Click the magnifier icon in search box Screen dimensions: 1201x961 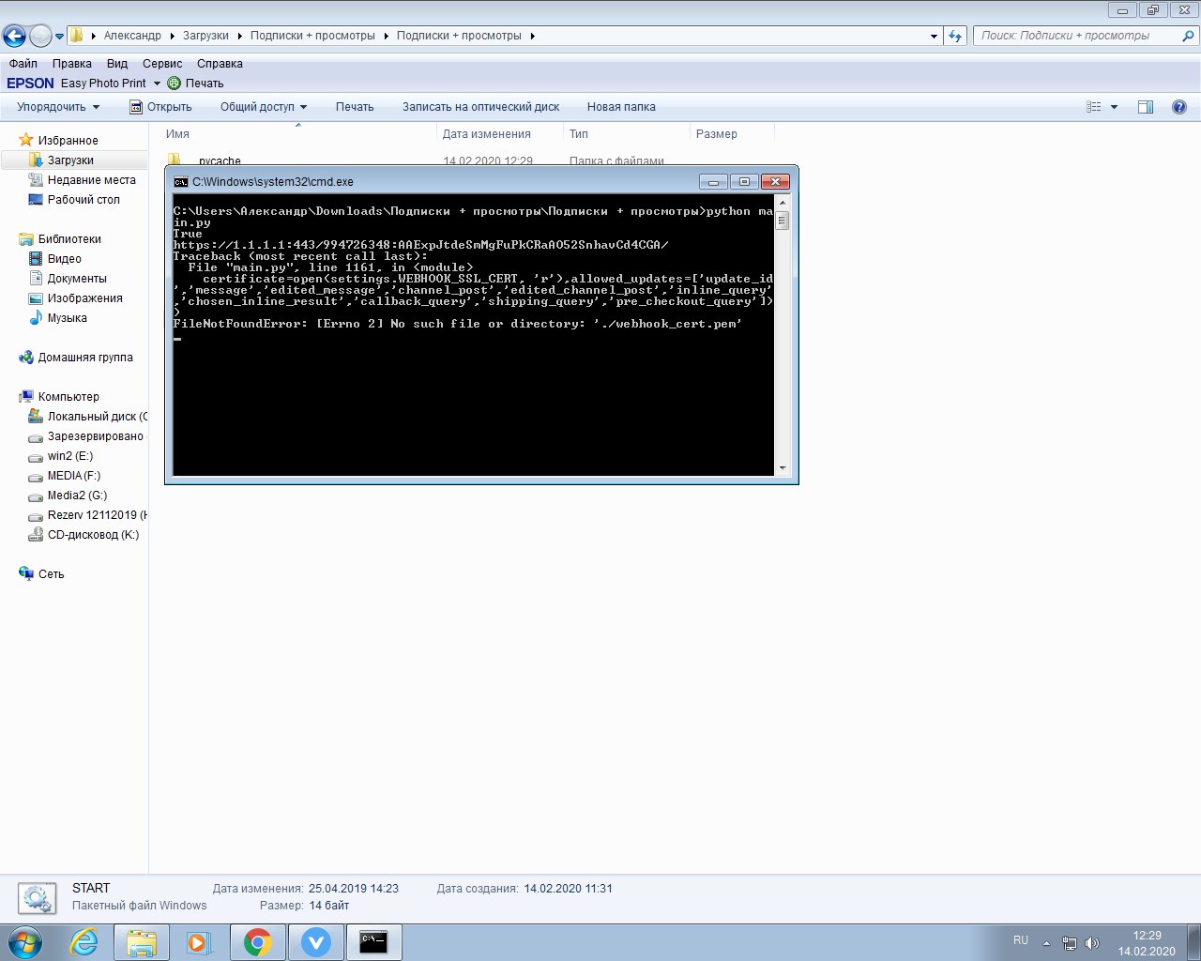tap(1188, 36)
